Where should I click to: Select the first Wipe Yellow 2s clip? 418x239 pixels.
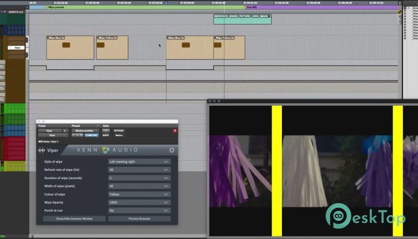112,47
